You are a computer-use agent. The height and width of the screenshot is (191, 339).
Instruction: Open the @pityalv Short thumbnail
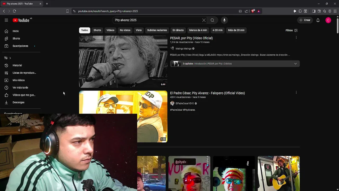189,173
